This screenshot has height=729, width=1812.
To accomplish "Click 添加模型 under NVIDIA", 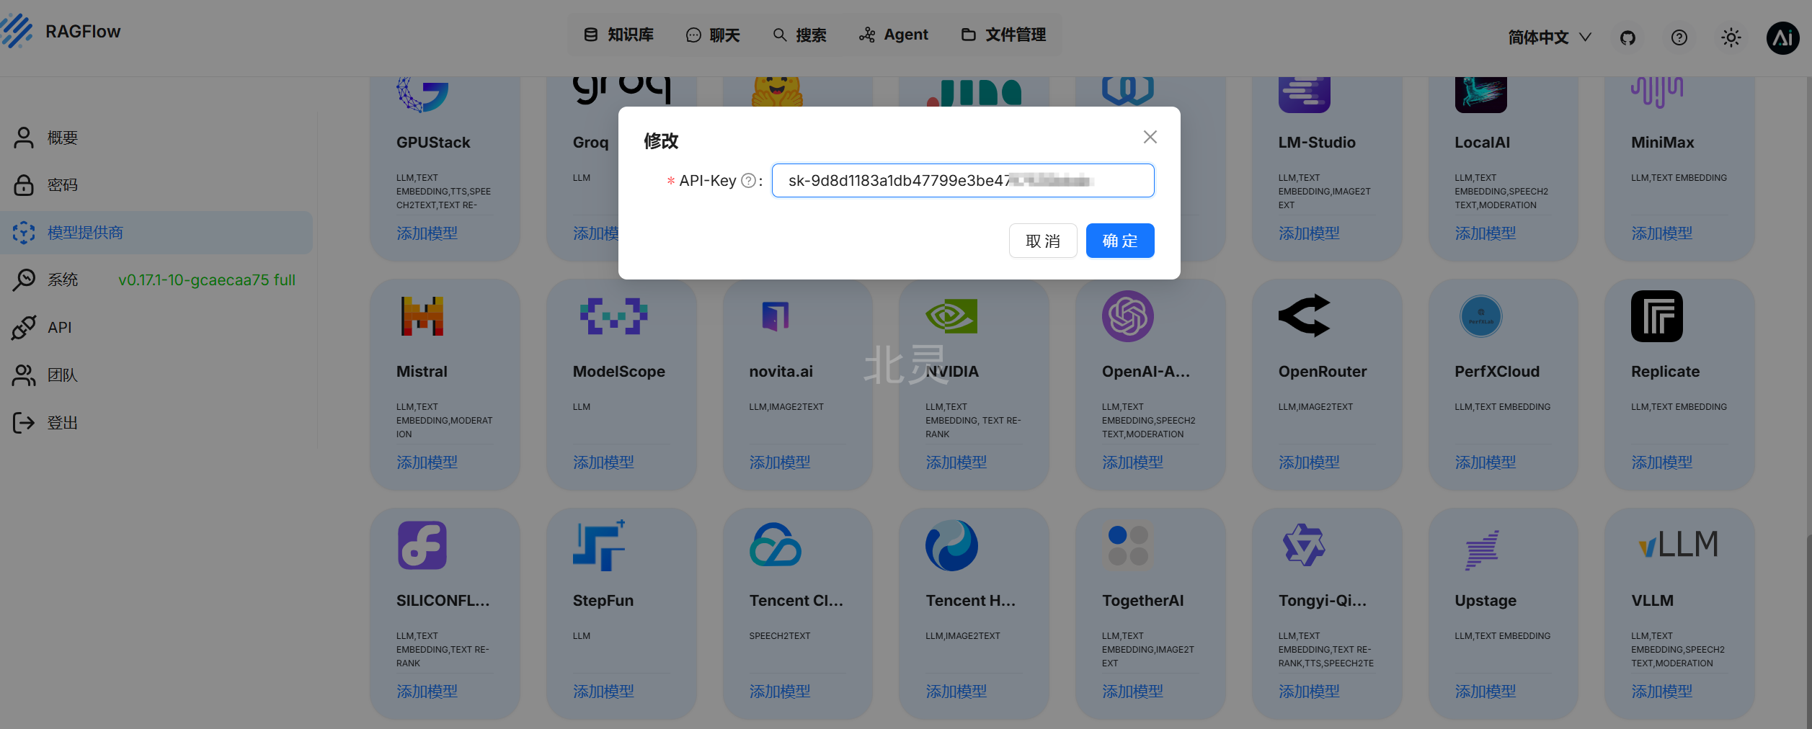I will point(956,462).
